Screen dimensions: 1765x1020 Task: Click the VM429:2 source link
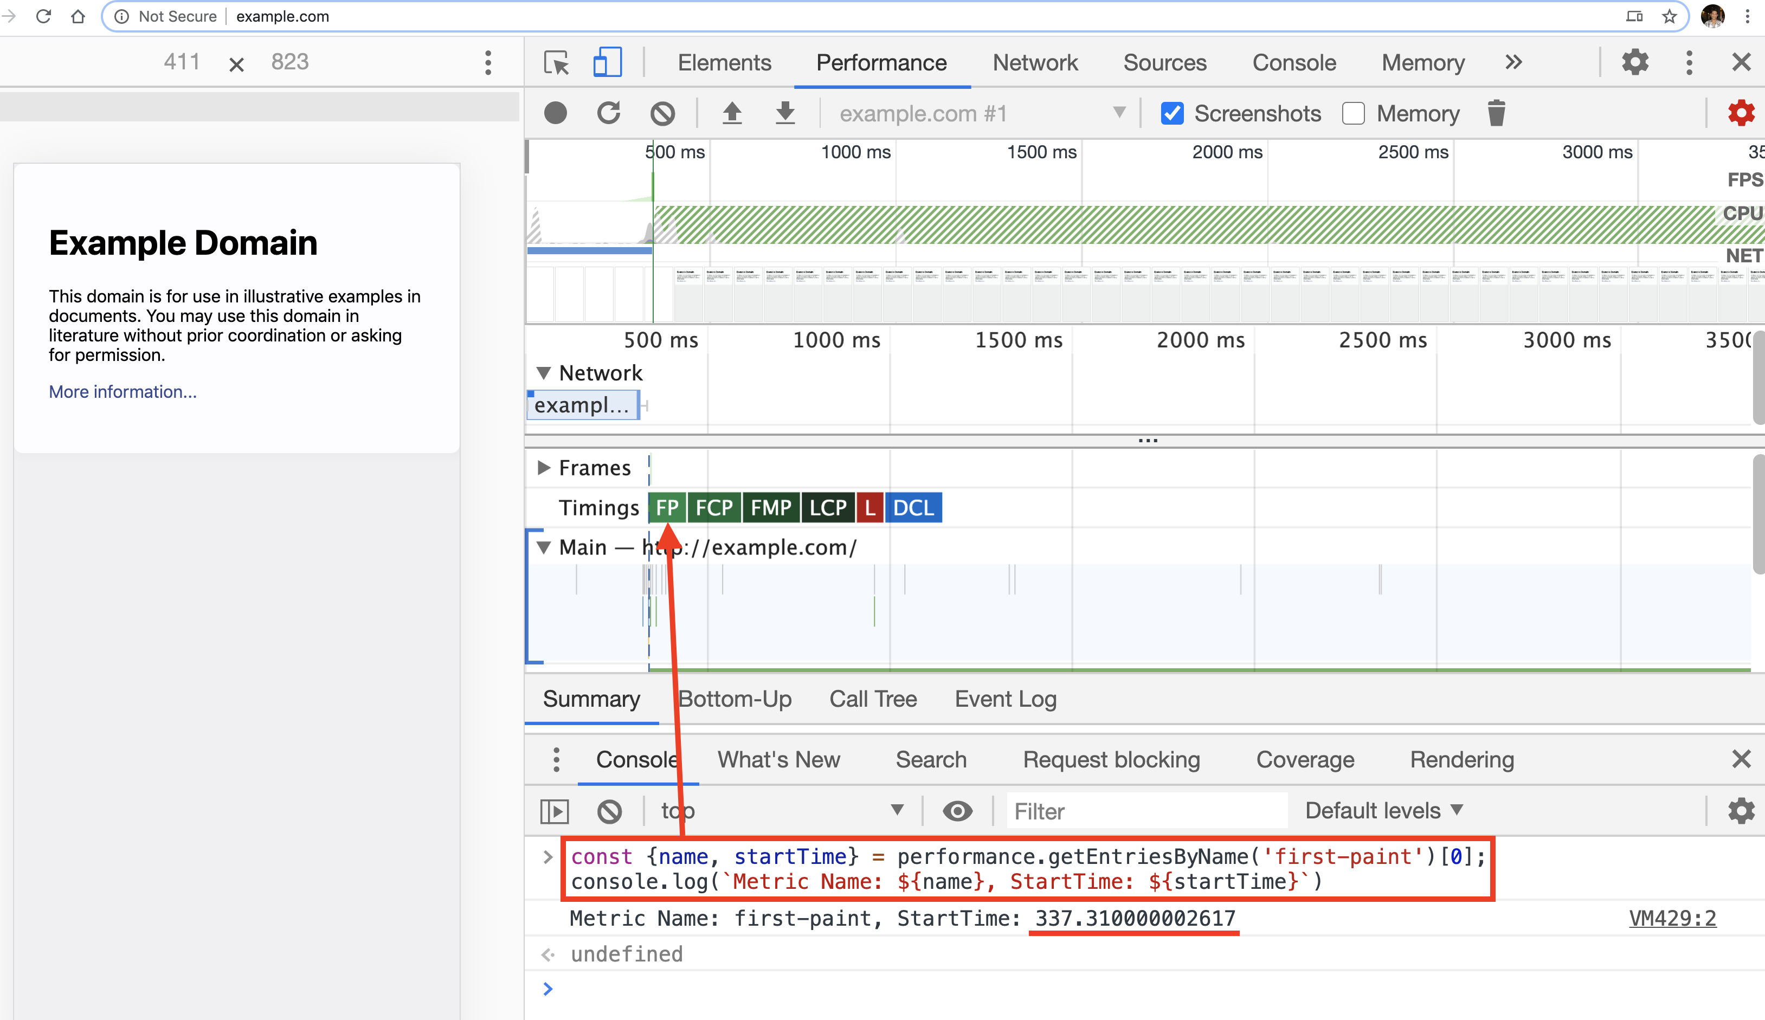click(1672, 918)
